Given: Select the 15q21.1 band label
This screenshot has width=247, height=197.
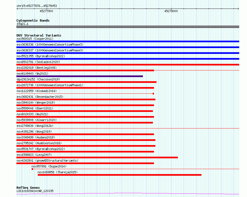Looking at the screenshot, I should [x=22, y=24].
